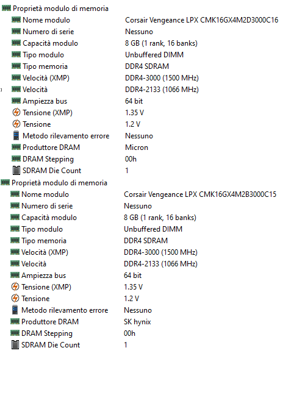
Task: Click the Numero di serie icon in the SK hynix module section
Action: pos(15,205)
